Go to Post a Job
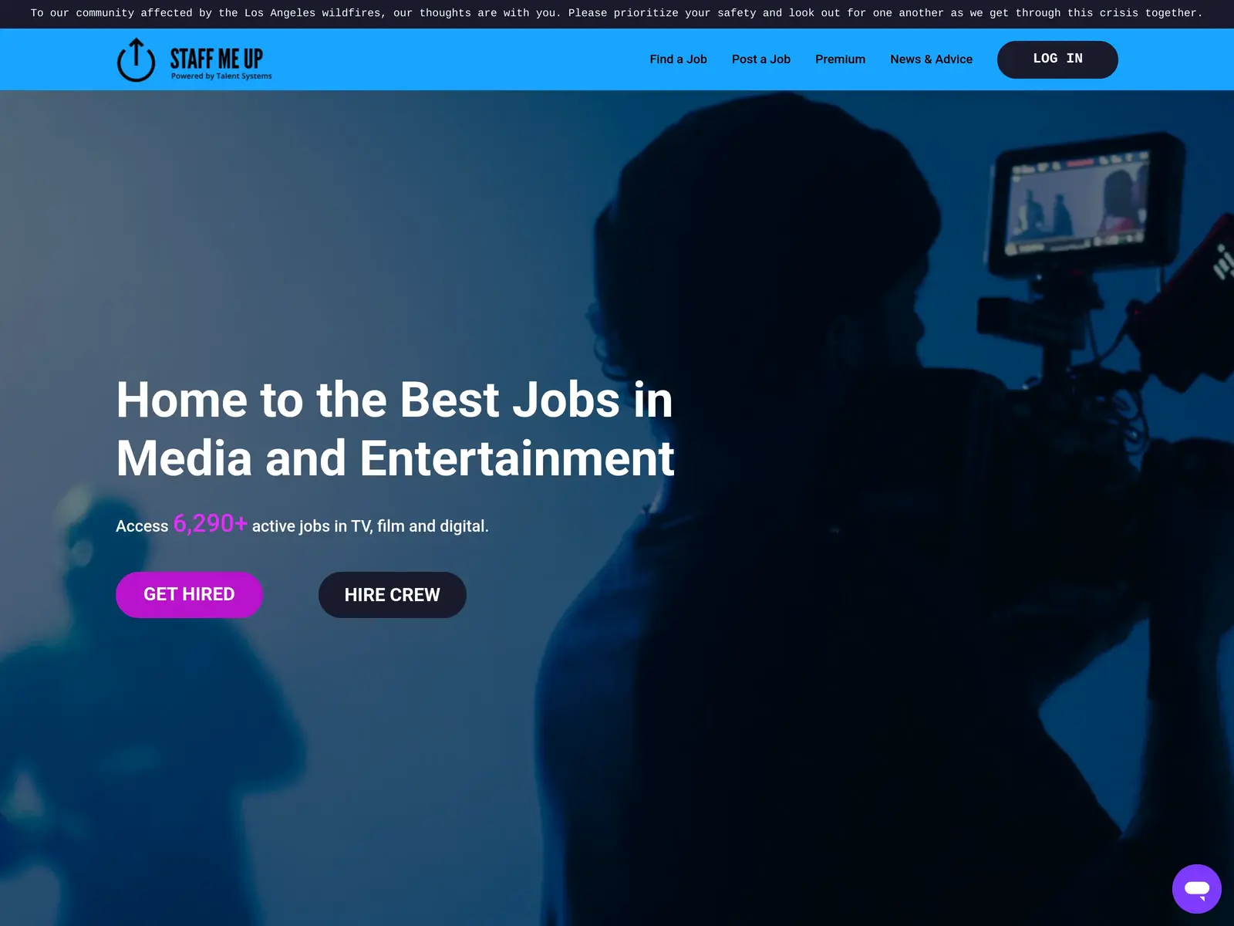The image size is (1234, 926). pos(760,59)
